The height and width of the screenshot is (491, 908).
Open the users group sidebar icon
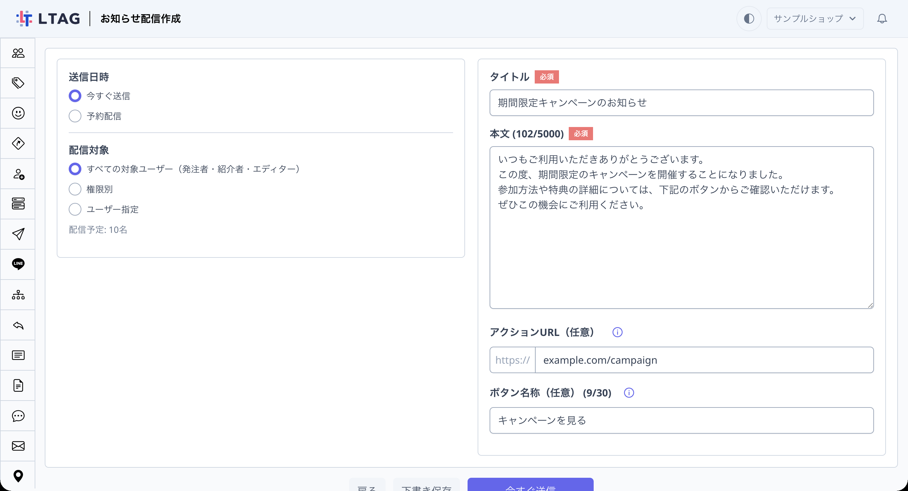pos(18,53)
